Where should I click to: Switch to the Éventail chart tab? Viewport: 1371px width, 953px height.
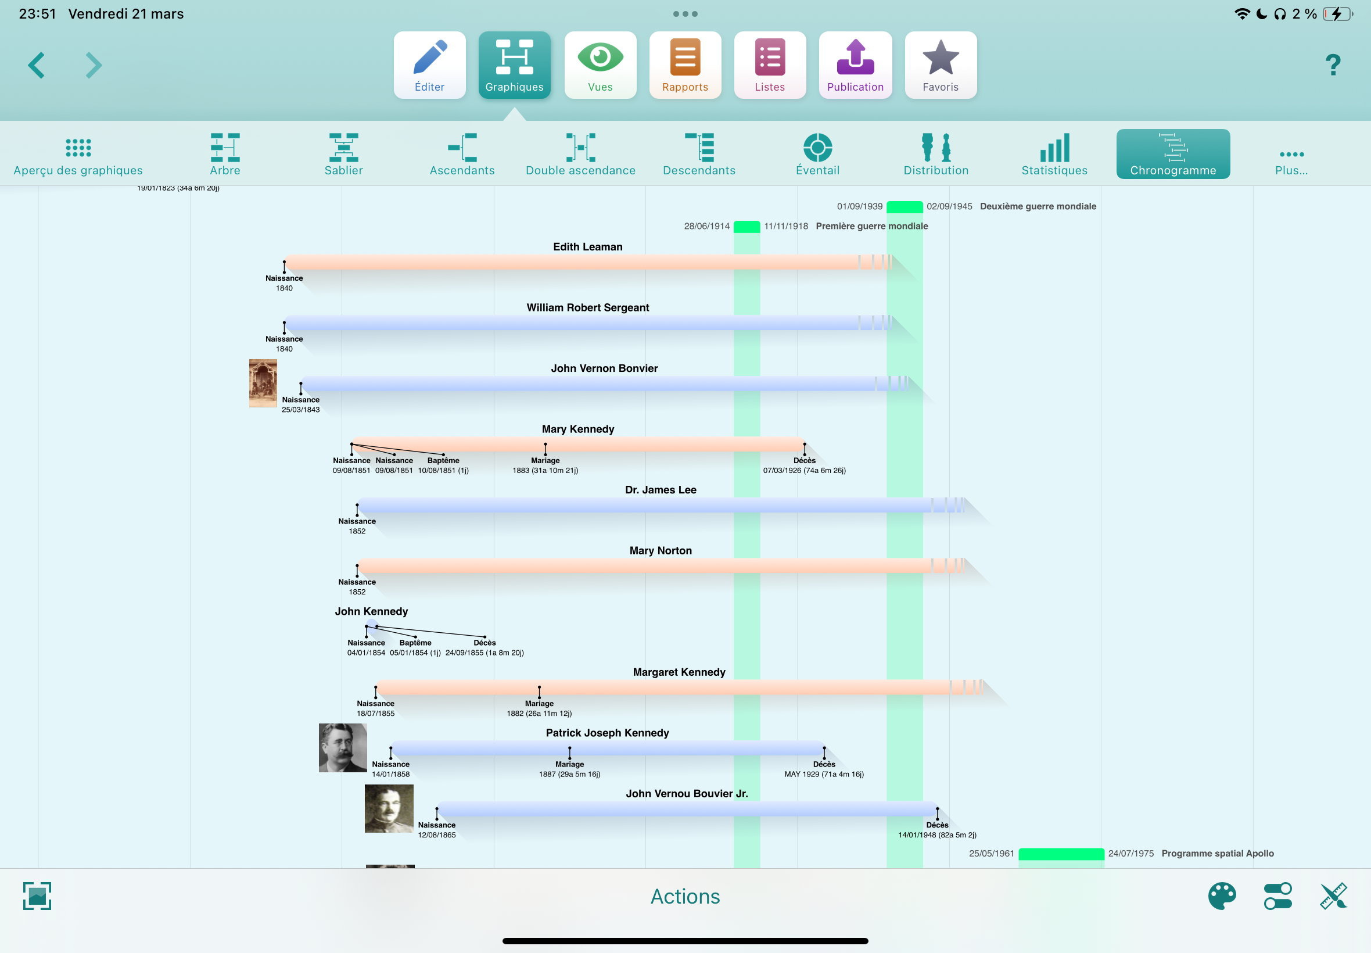tap(817, 155)
